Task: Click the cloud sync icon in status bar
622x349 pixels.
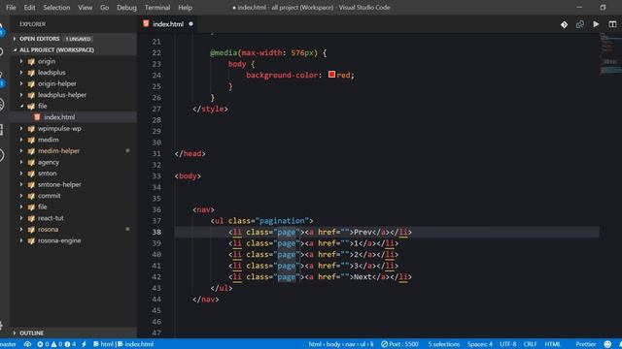Action: click(27, 344)
